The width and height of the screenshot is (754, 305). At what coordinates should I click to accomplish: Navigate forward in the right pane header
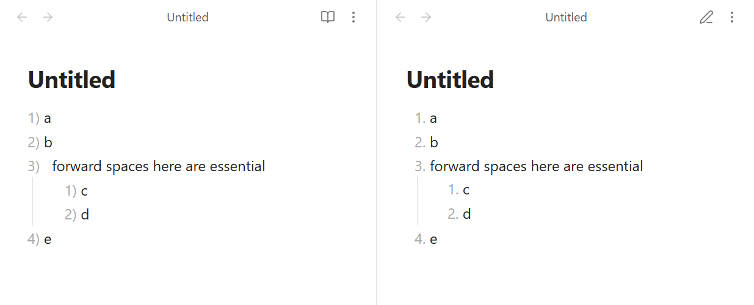(426, 17)
